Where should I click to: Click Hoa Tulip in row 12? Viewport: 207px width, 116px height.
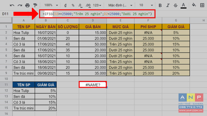[24, 90]
